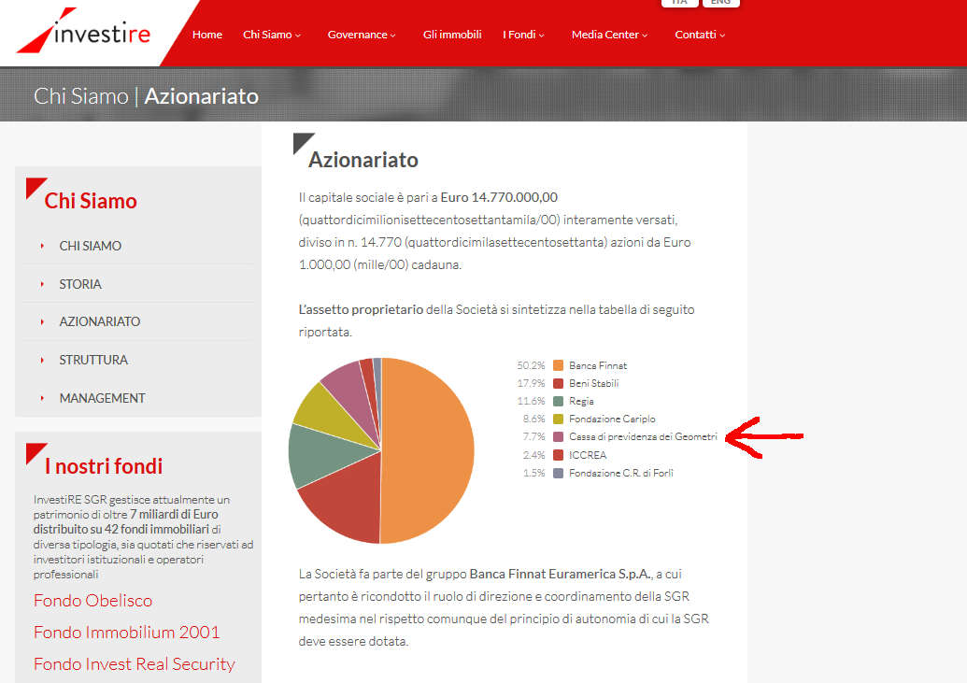Switch language to ITA
The height and width of the screenshot is (683, 967).
pos(679,3)
